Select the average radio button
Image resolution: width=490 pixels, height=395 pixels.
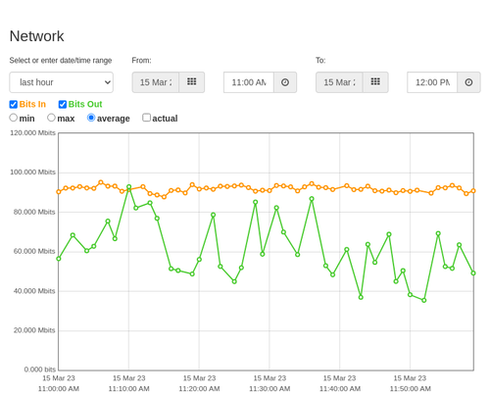(91, 118)
